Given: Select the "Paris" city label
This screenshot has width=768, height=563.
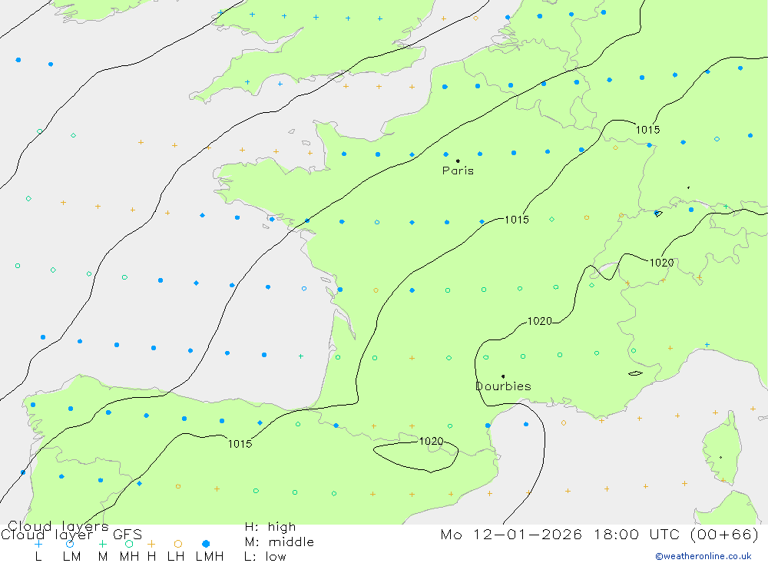Looking at the screenshot, I should (458, 171).
